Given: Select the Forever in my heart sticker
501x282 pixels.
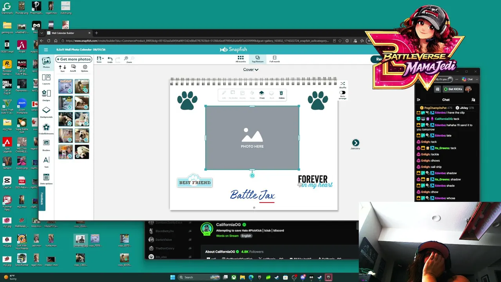Looking at the screenshot, I should [315, 182].
